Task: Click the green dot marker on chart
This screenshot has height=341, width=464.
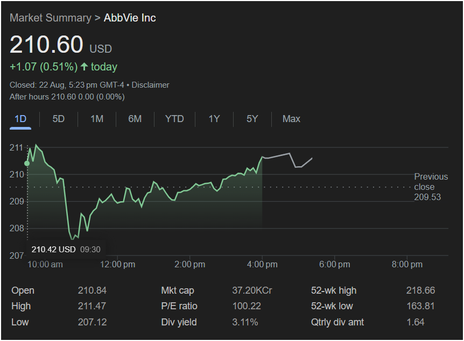Action: 27,163
